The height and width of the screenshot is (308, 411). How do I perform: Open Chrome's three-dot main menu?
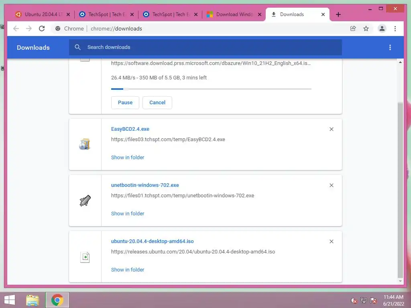pyautogui.click(x=395, y=28)
